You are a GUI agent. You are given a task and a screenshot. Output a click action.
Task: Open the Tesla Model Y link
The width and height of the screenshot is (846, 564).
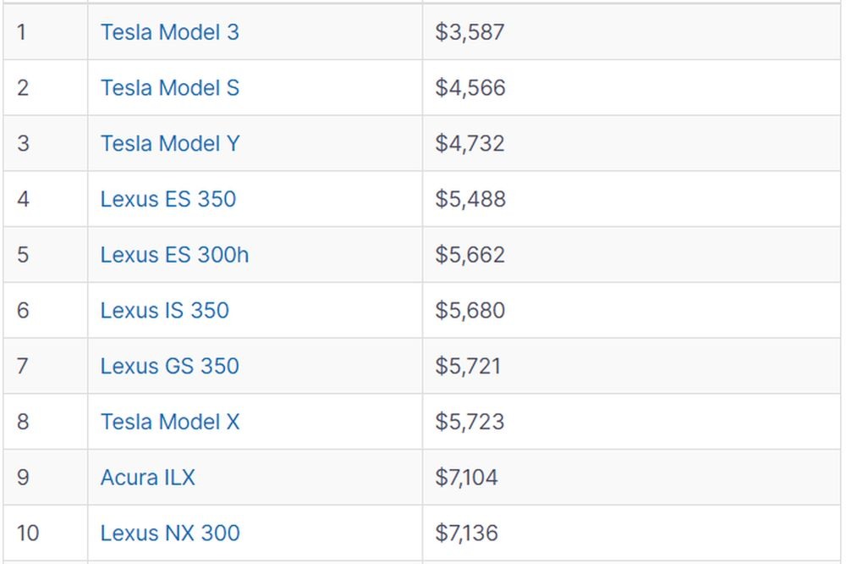click(170, 144)
